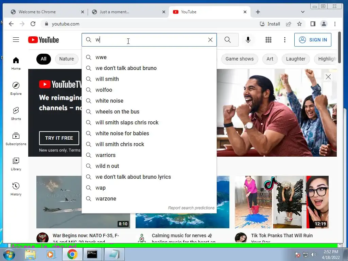Choose 'we don't talk about bruno' suggestion
Screen dimensions: 348x261
(x=149, y=68)
